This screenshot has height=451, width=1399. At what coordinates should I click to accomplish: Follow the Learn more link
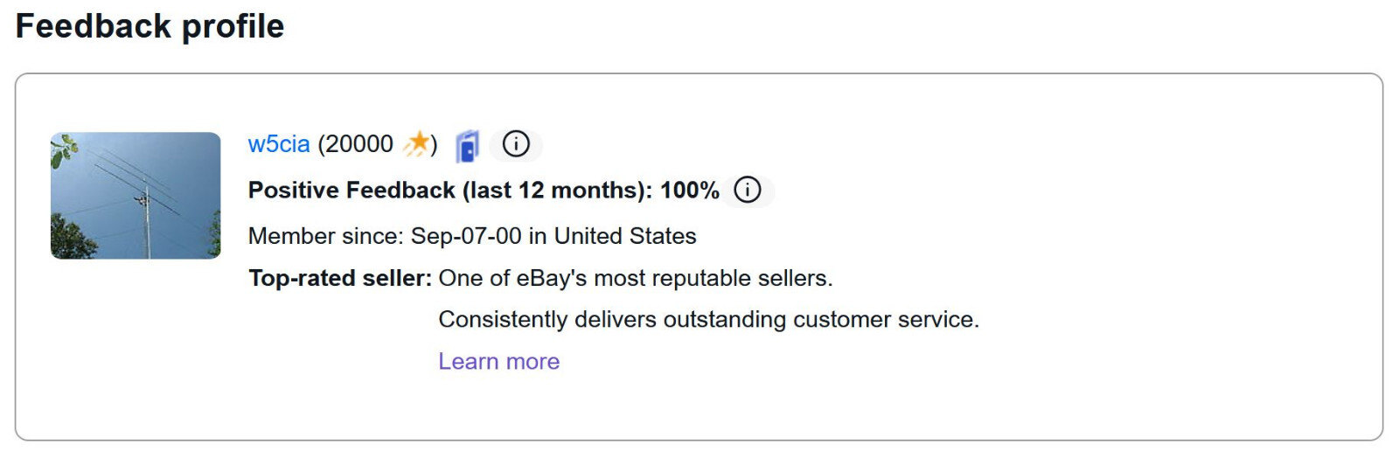(x=498, y=361)
